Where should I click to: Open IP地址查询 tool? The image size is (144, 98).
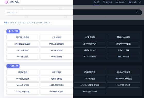[56, 37]
